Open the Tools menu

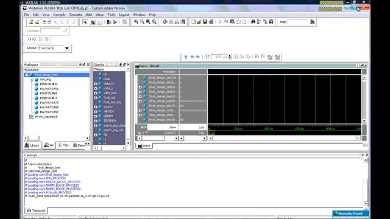pos(112,15)
